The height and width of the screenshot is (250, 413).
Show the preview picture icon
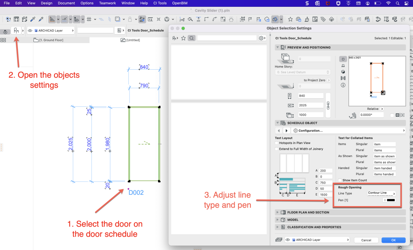[x=343, y=78]
